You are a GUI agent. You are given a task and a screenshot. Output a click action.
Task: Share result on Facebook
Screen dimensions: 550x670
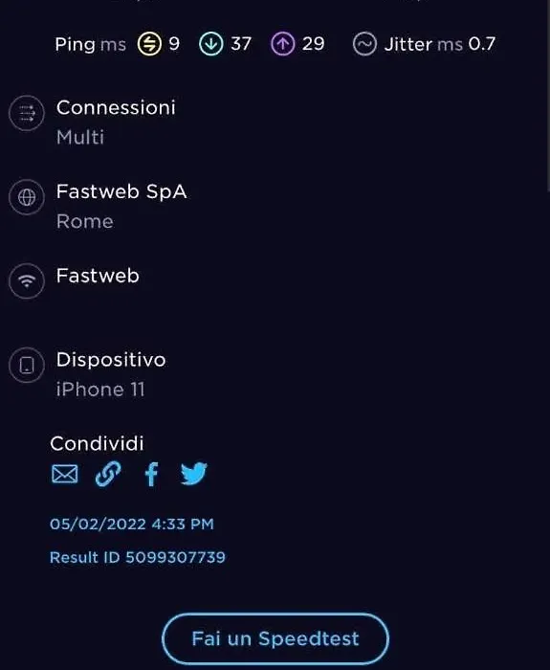click(x=151, y=474)
